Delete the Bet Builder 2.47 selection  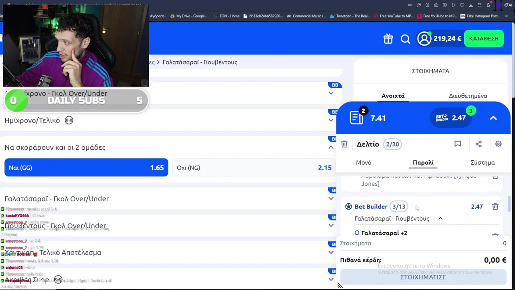[495, 207]
